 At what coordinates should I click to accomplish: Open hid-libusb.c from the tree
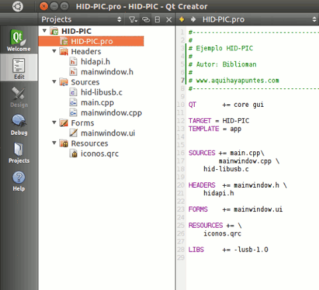(x=102, y=92)
